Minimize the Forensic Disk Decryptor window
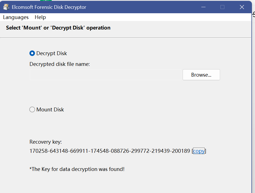The height and width of the screenshot is (193, 255). [204, 7]
